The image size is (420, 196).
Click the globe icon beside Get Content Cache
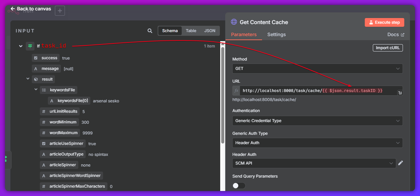(234, 22)
